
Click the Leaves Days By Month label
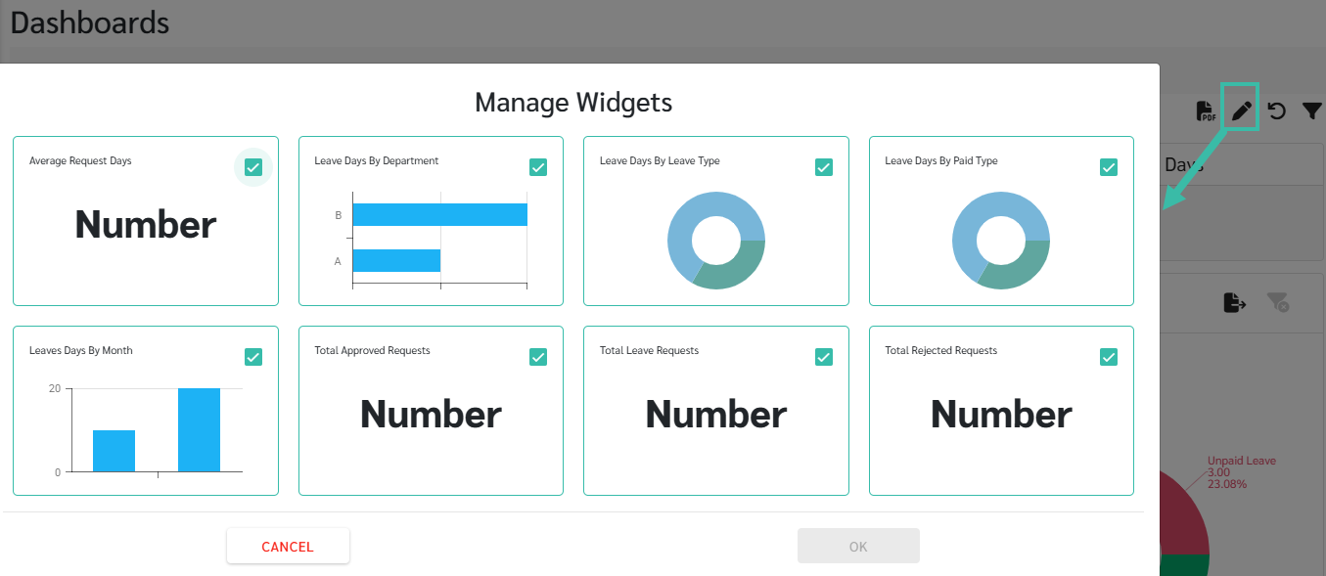click(81, 350)
